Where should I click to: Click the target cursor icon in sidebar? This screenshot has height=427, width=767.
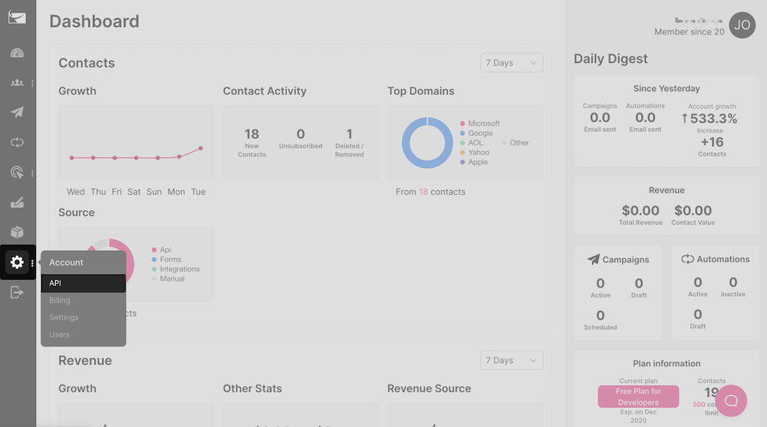(x=17, y=172)
